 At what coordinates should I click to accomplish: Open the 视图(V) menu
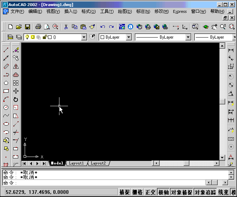coord(53,11)
